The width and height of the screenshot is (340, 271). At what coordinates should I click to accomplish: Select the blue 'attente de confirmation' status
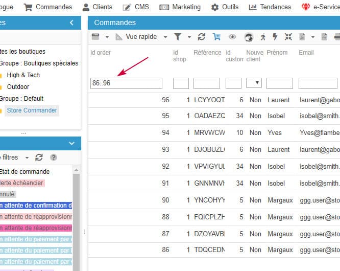(x=36, y=206)
